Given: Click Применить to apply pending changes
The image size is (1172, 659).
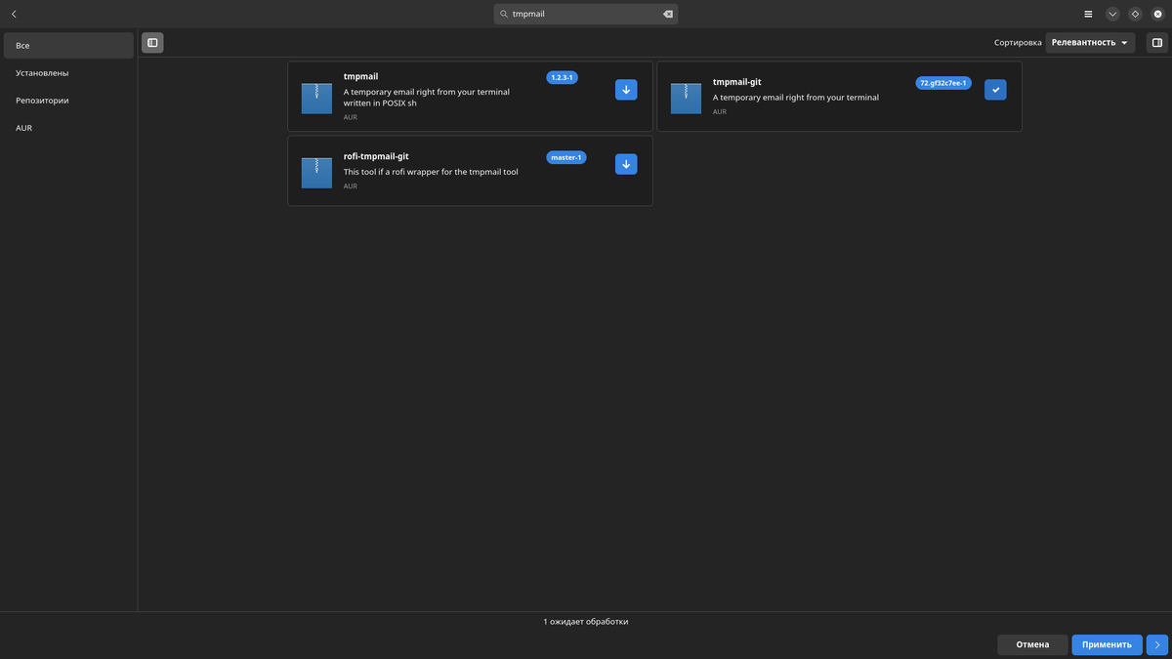Looking at the screenshot, I should (x=1106, y=643).
